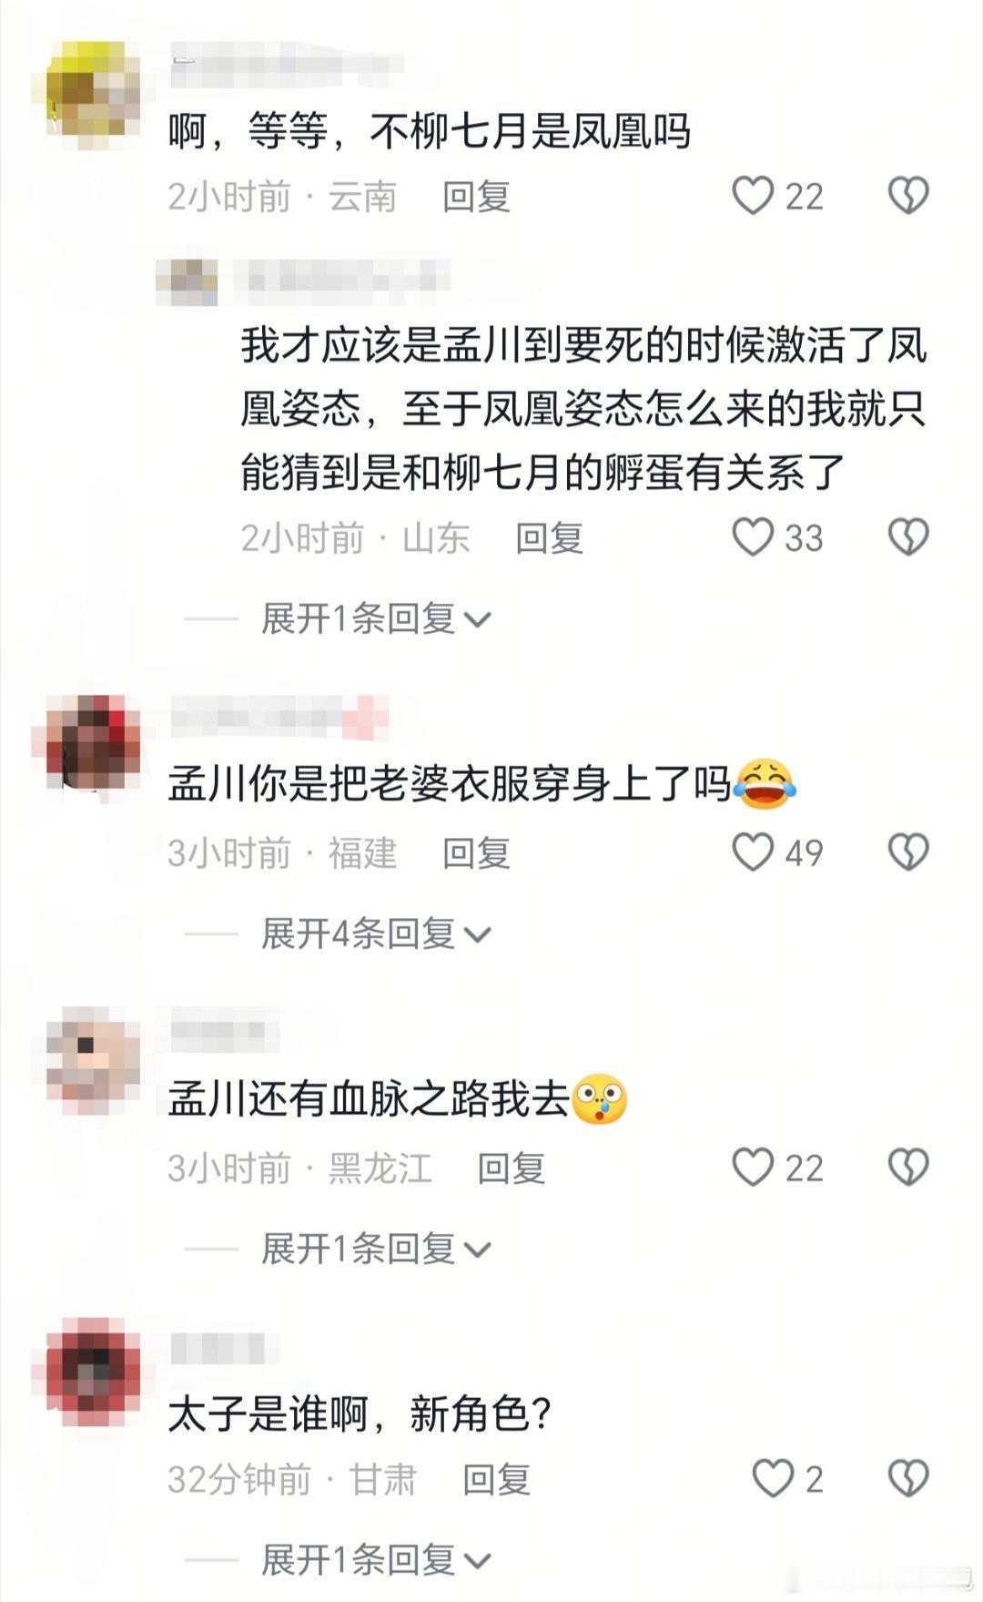Like the Fujian comment with 49 likes

pos(753,852)
